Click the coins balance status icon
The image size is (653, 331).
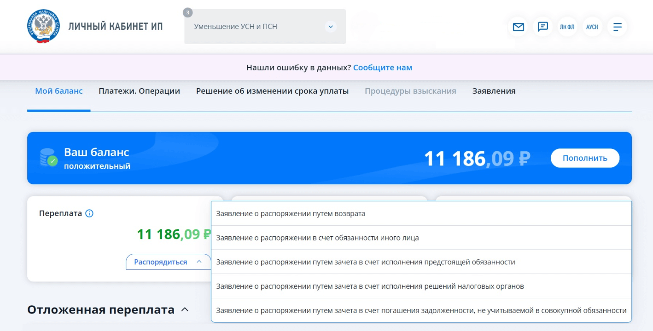click(48, 158)
